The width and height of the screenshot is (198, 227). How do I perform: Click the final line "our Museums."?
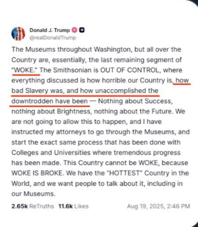(34, 194)
